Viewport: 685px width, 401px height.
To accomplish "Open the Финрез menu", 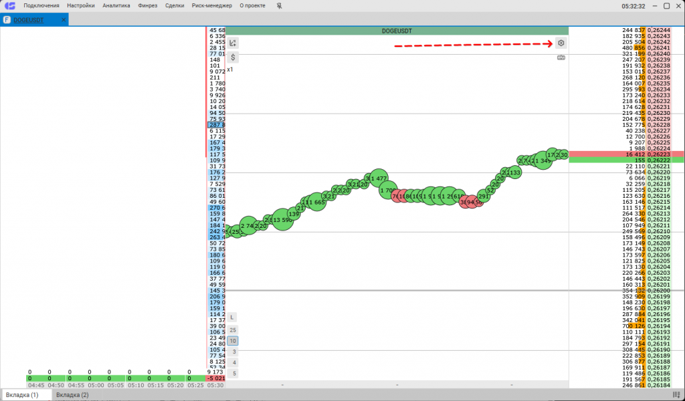I will 148,6.
